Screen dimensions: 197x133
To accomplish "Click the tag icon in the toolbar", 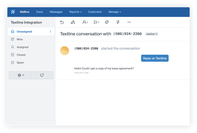I will [x=107, y=22].
